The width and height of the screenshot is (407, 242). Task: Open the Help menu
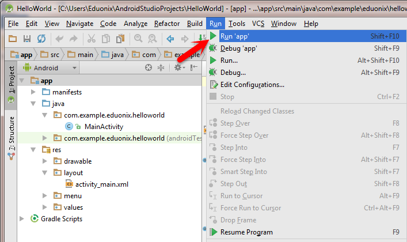point(311,24)
